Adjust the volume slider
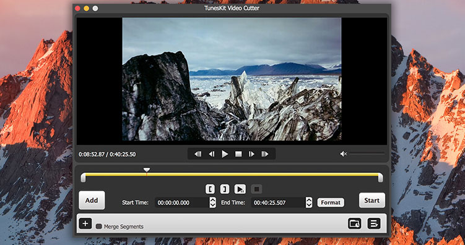 coord(367,154)
